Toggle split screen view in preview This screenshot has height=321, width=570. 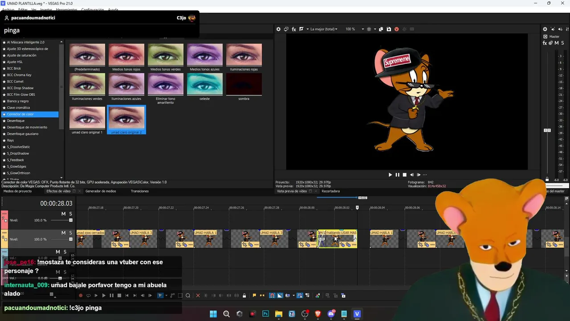click(x=301, y=29)
